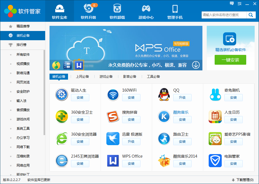This screenshot has height=184, width=259.
Task: Click the 酷狗音乐 K icon
Action: [164, 117]
